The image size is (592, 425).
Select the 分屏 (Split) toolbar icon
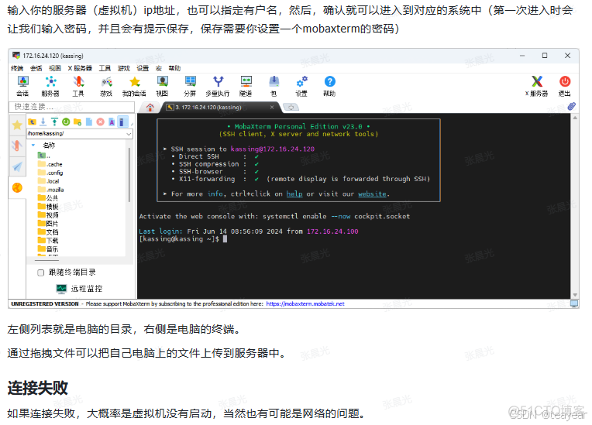[x=190, y=87]
